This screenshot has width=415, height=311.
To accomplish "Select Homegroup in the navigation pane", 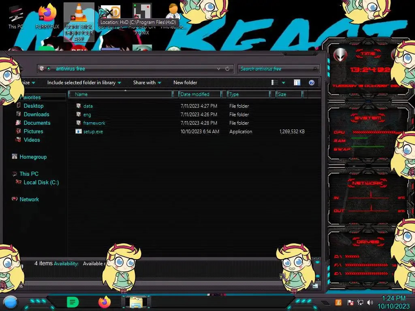I will click(x=33, y=157).
